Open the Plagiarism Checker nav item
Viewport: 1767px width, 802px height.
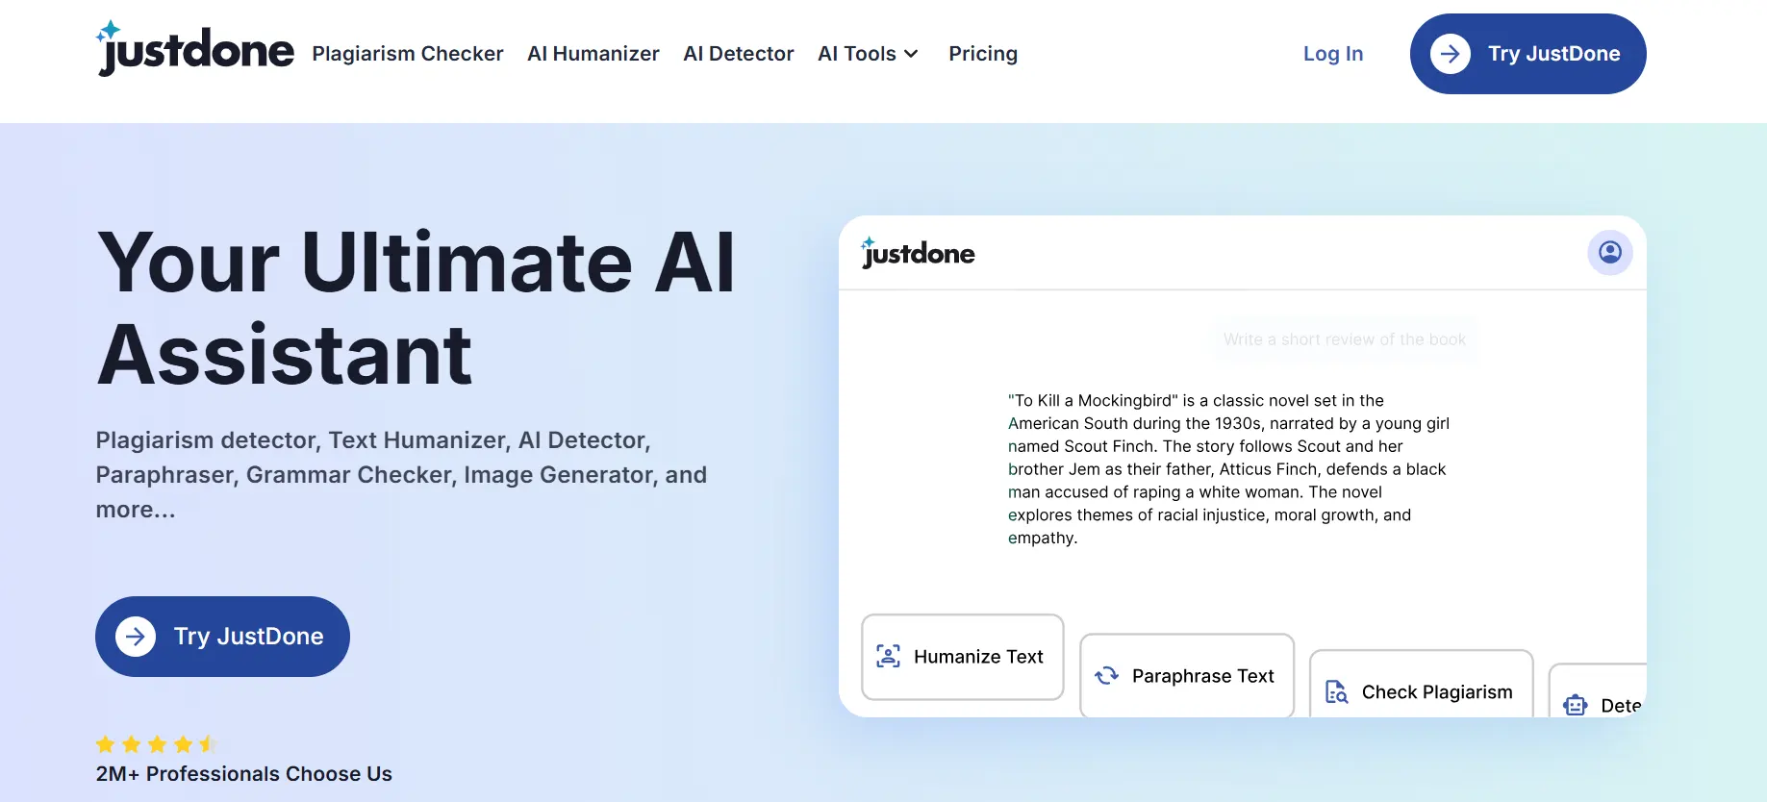(407, 54)
